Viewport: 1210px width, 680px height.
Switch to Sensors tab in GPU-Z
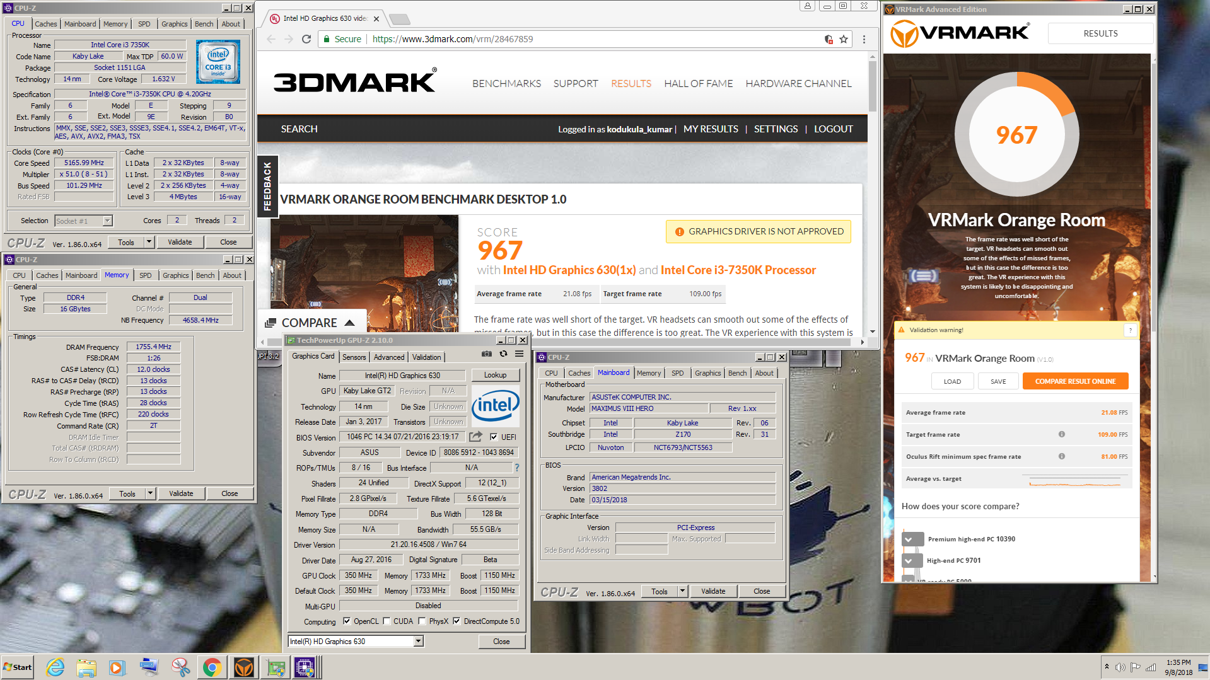pyautogui.click(x=354, y=357)
